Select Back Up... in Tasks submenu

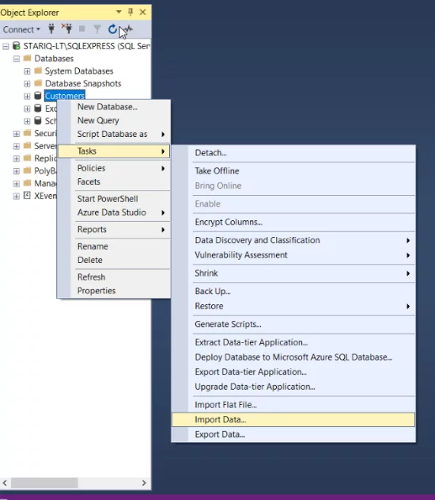(x=293, y=291)
